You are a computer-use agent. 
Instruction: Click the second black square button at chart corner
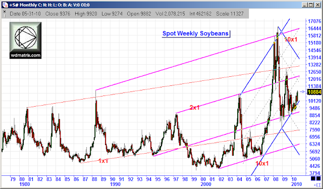pyautogui.click(x=318, y=178)
